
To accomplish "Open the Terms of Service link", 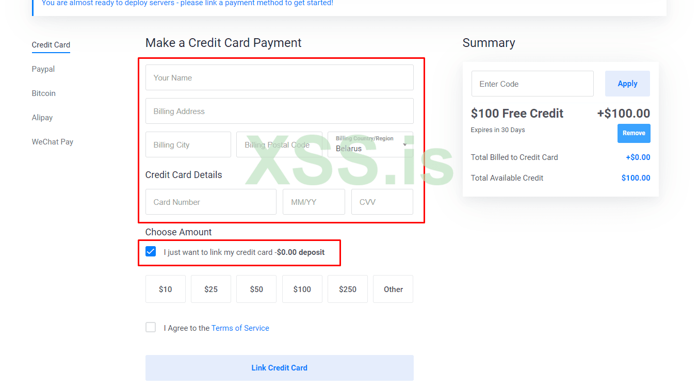I will [x=240, y=328].
